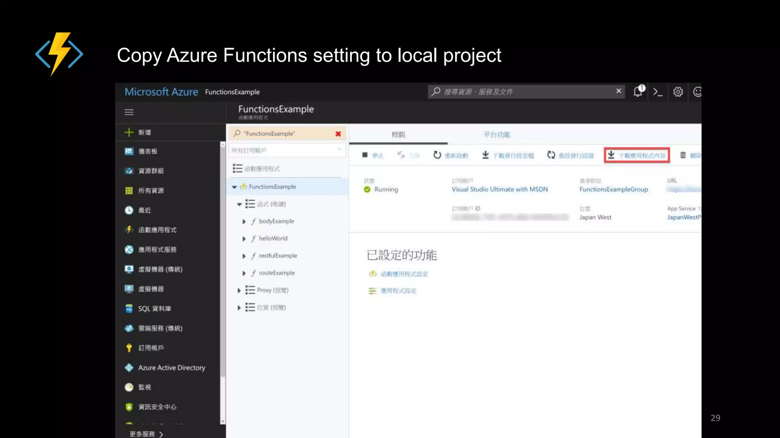Click the swap arrows toolbar icon
This screenshot has height=438, width=780.
tap(401, 155)
